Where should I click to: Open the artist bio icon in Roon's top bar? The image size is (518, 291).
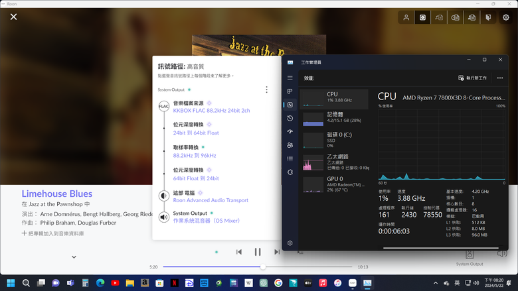pos(472,17)
